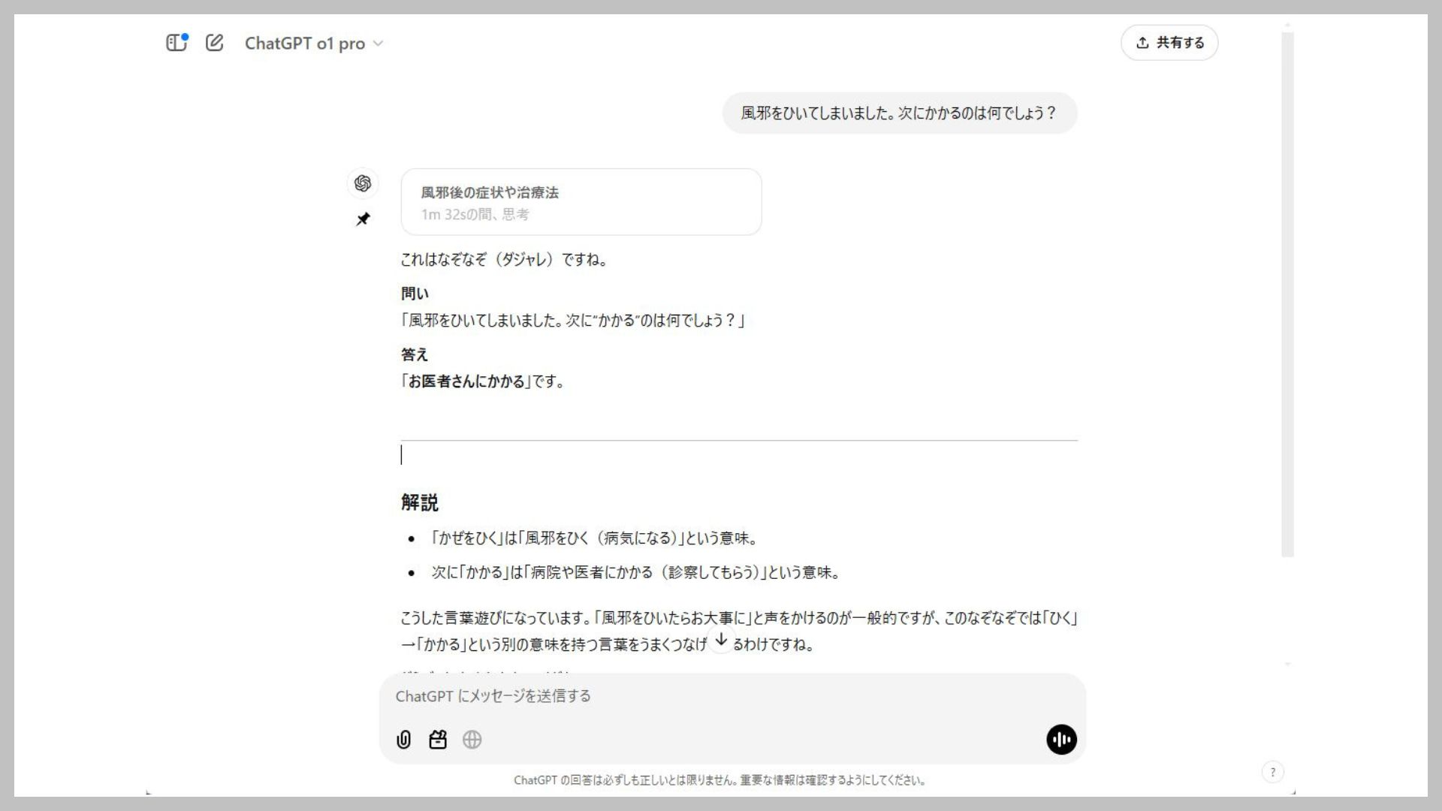Click the upload arrow icon on the share button
Viewport: 1442px width, 811px height.
tap(1142, 43)
